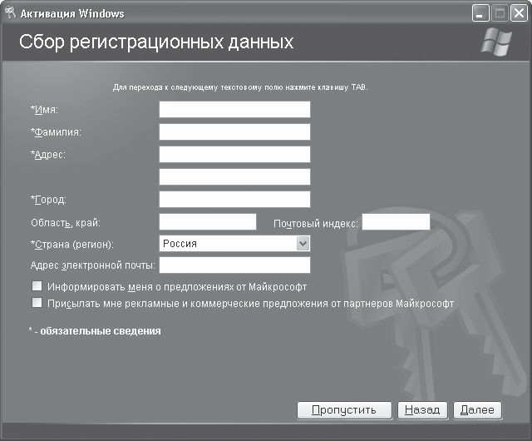
Task: Open the Страна (регион) dropdown arrow
Action: (303, 244)
